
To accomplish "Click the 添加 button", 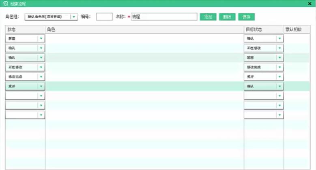I will 208,17.
